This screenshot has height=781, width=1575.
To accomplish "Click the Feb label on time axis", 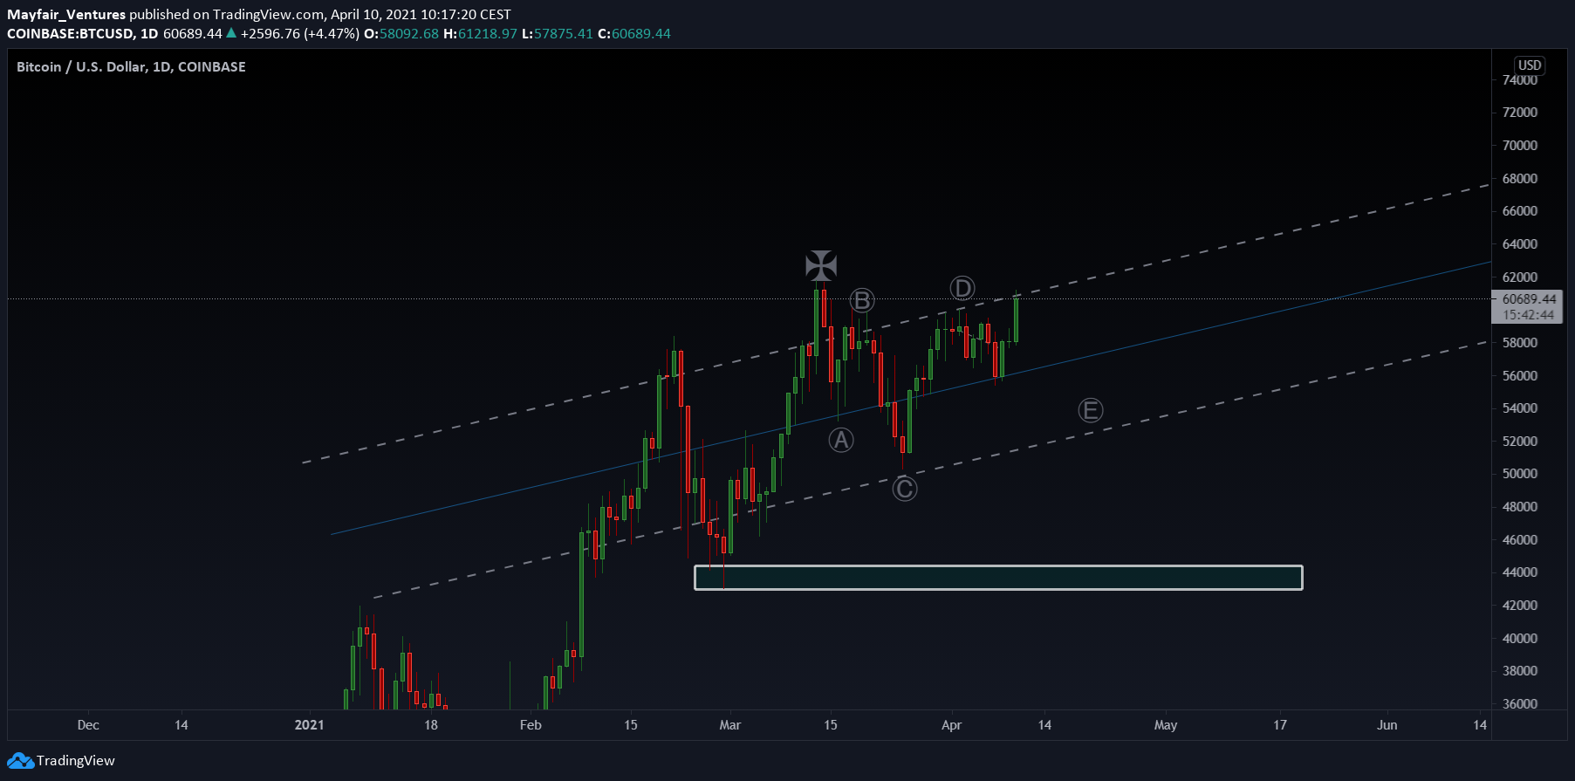I will click(531, 724).
